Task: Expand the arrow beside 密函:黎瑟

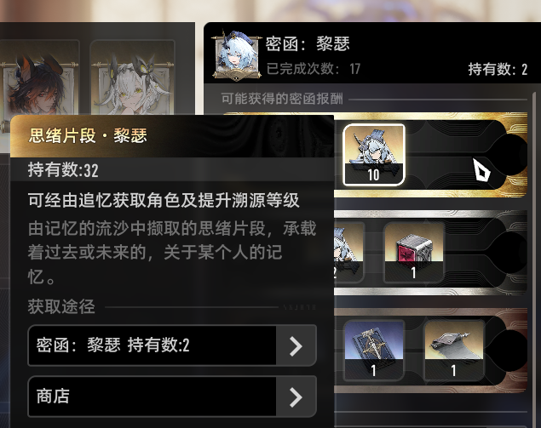Action: [x=296, y=345]
